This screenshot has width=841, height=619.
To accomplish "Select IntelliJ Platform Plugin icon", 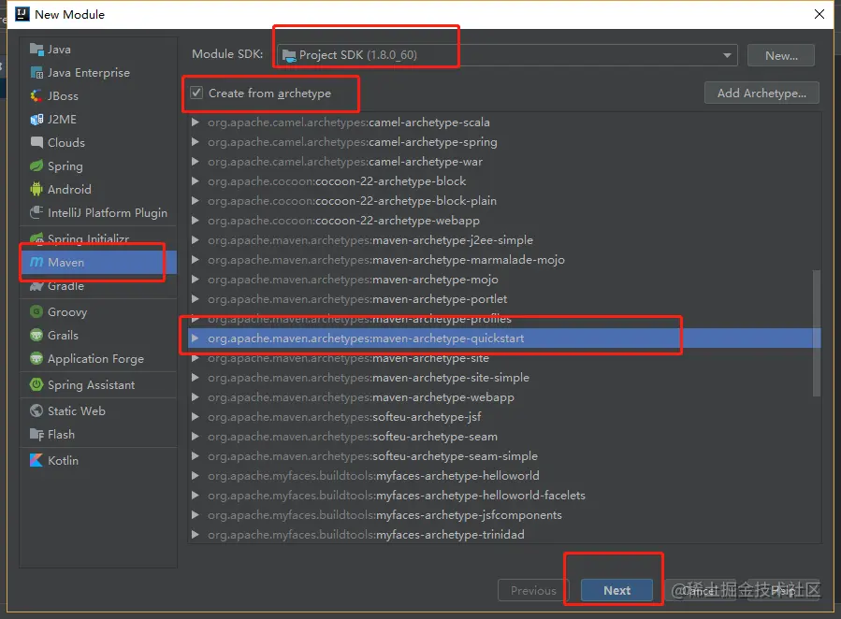I will pyautogui.click(x=36, y=213).
